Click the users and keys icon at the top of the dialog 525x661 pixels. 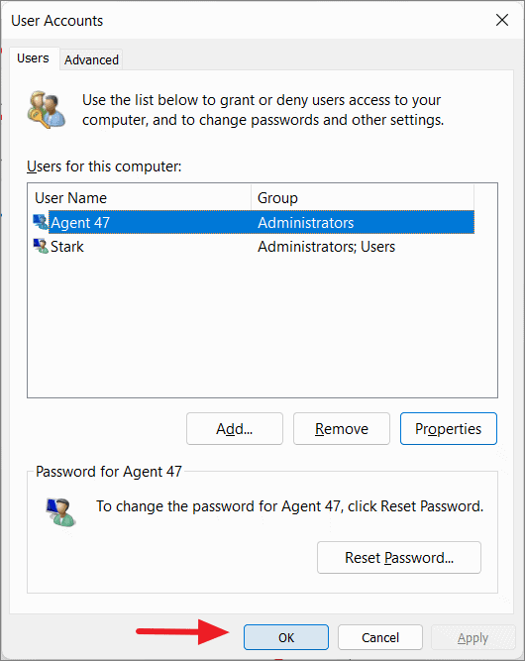[47, 110]
